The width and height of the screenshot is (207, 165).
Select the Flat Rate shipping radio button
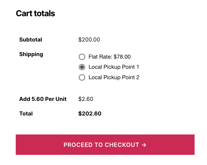(82, 57)
